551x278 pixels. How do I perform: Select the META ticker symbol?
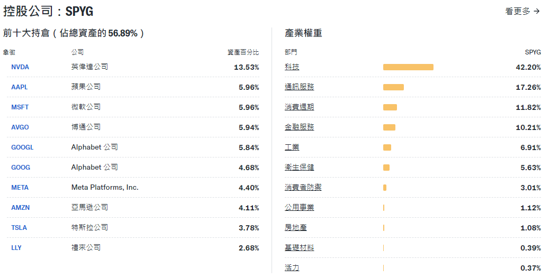click(20, 188)
